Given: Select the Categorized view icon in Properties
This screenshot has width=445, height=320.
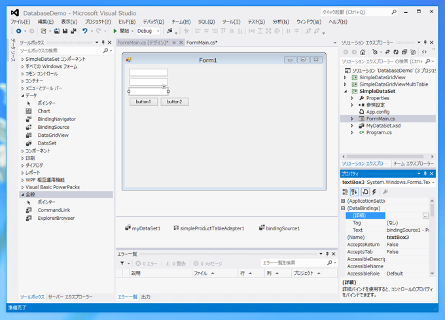Looking at the screenshot, I should pyautogui.click(x=345, y=192).
